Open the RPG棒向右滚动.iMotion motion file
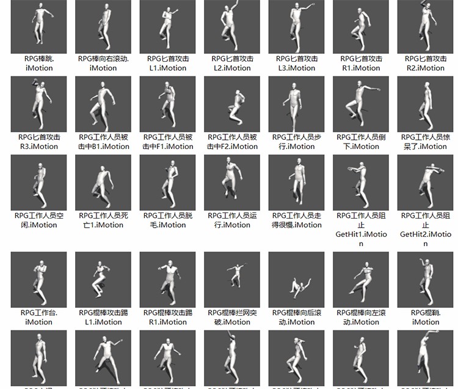Image resolution: width=458 pixels, height=389 pixels. 103,26
